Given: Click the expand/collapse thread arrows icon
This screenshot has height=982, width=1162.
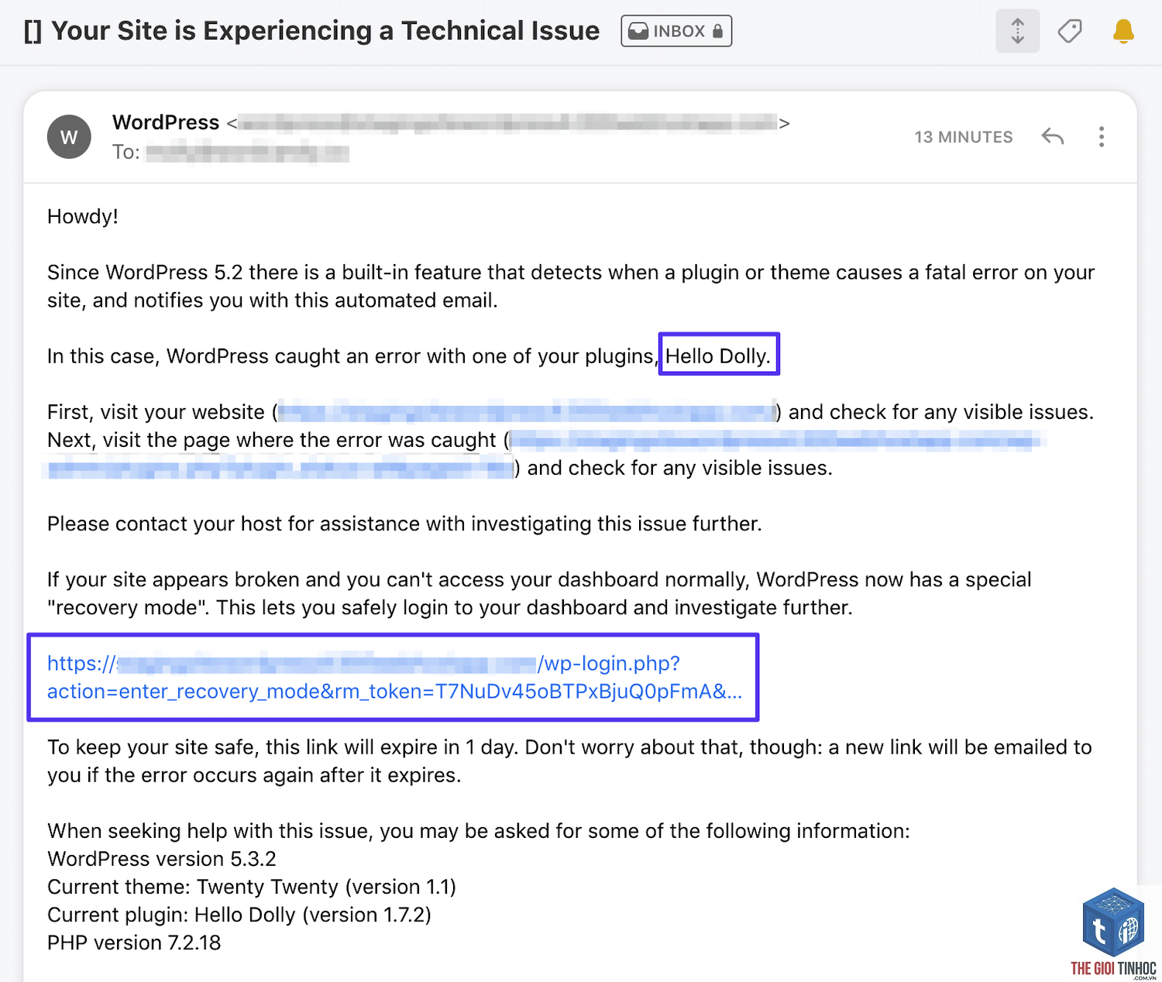Looking at the screenshot, I should [1017, 31].
